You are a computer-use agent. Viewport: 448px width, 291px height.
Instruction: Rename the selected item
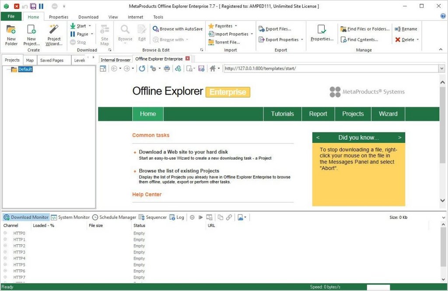click(406, 29)
